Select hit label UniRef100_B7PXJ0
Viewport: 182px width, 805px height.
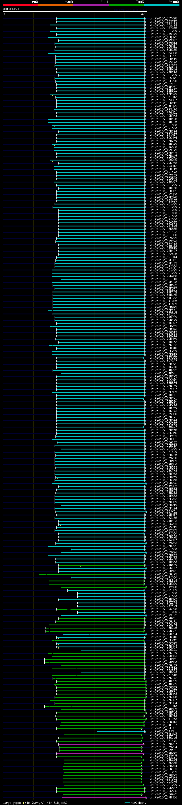[x=163, y=94]
